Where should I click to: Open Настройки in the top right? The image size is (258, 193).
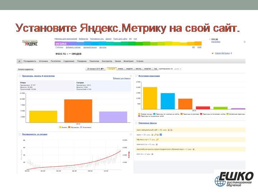point(216,42)
